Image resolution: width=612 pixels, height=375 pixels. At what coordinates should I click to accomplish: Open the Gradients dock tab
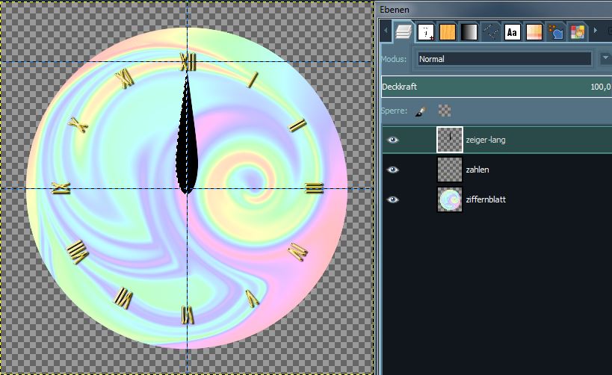469,32
